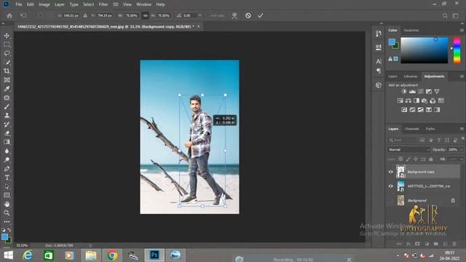Select the Spot Healing Brush tool

coord(7,98)
